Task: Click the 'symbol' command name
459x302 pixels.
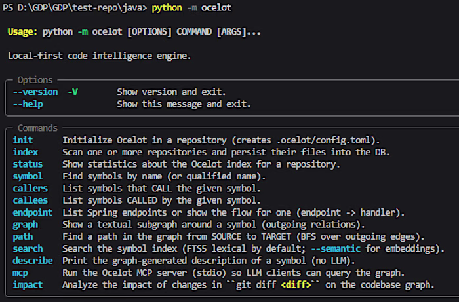Action: tap(28, 176)
